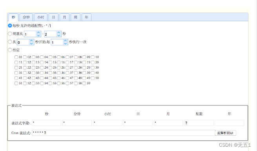Focus the 星期 expression field with question mark
Viewport: 257px width, 151px height.
(x=199, y=123)
